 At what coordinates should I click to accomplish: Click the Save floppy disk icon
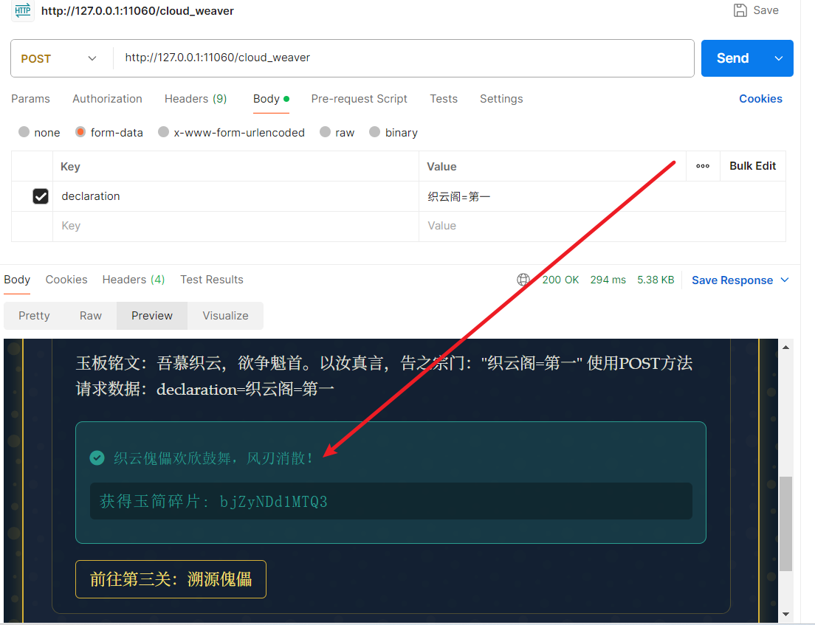[740, 10]
